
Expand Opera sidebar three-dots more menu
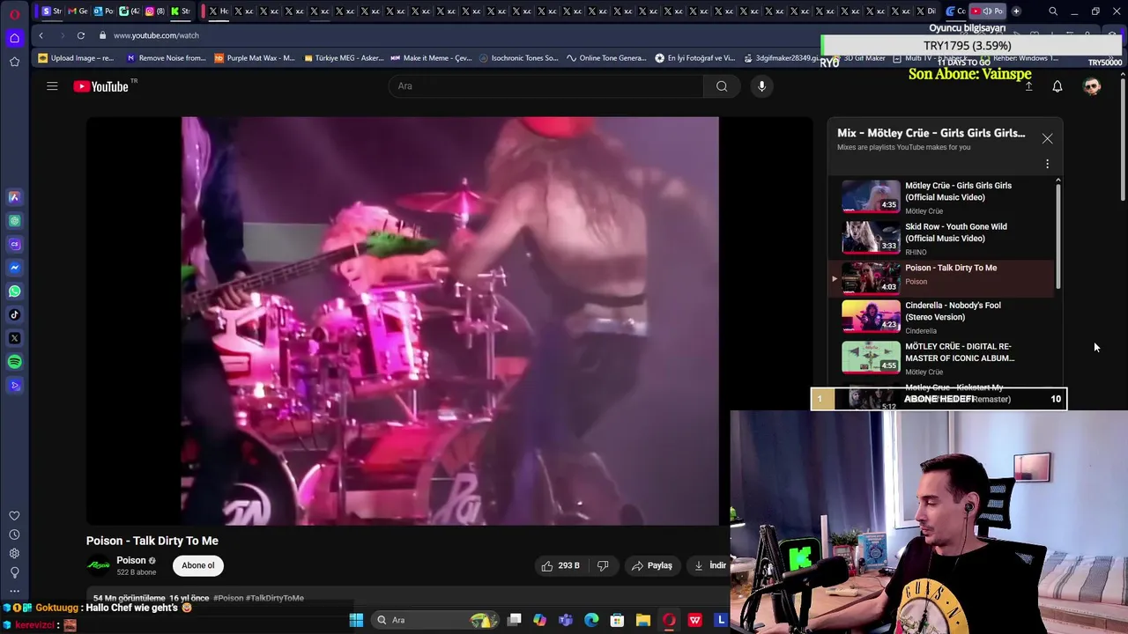point(14,591)
